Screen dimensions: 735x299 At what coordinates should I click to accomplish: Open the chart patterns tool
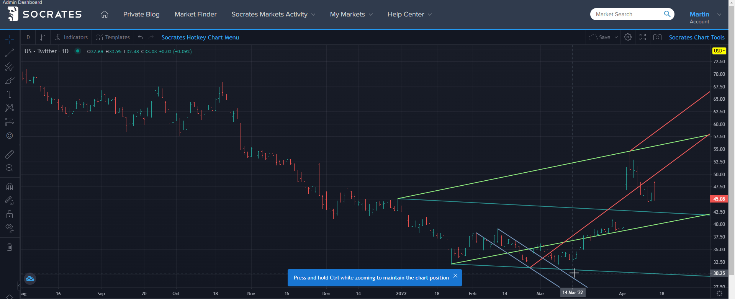(x=10, y=108)
